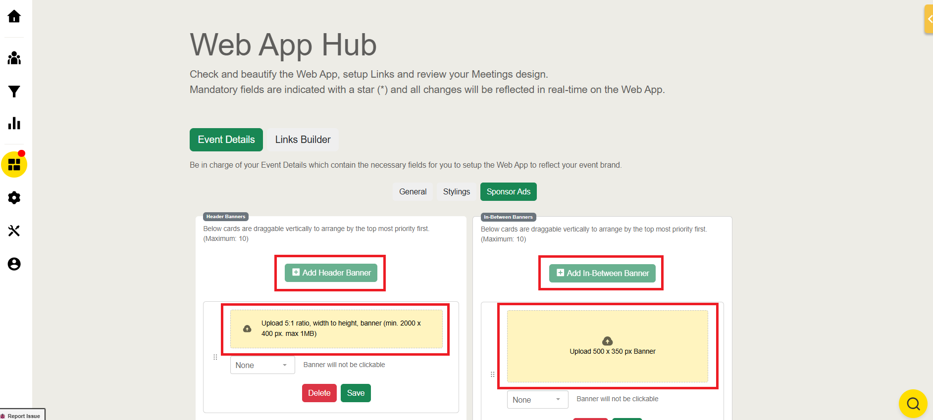Open the Stylings sub-tab
The width and height of the screenshot is (933, 420).
tap(457, 192)
